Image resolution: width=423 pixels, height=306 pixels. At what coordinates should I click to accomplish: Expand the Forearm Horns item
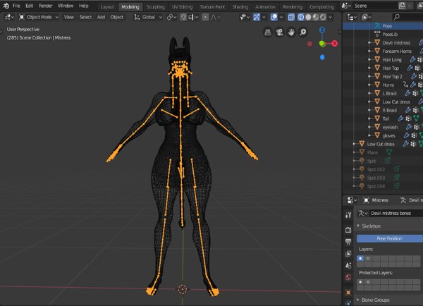pyautogui.click(x=369, y=51)
